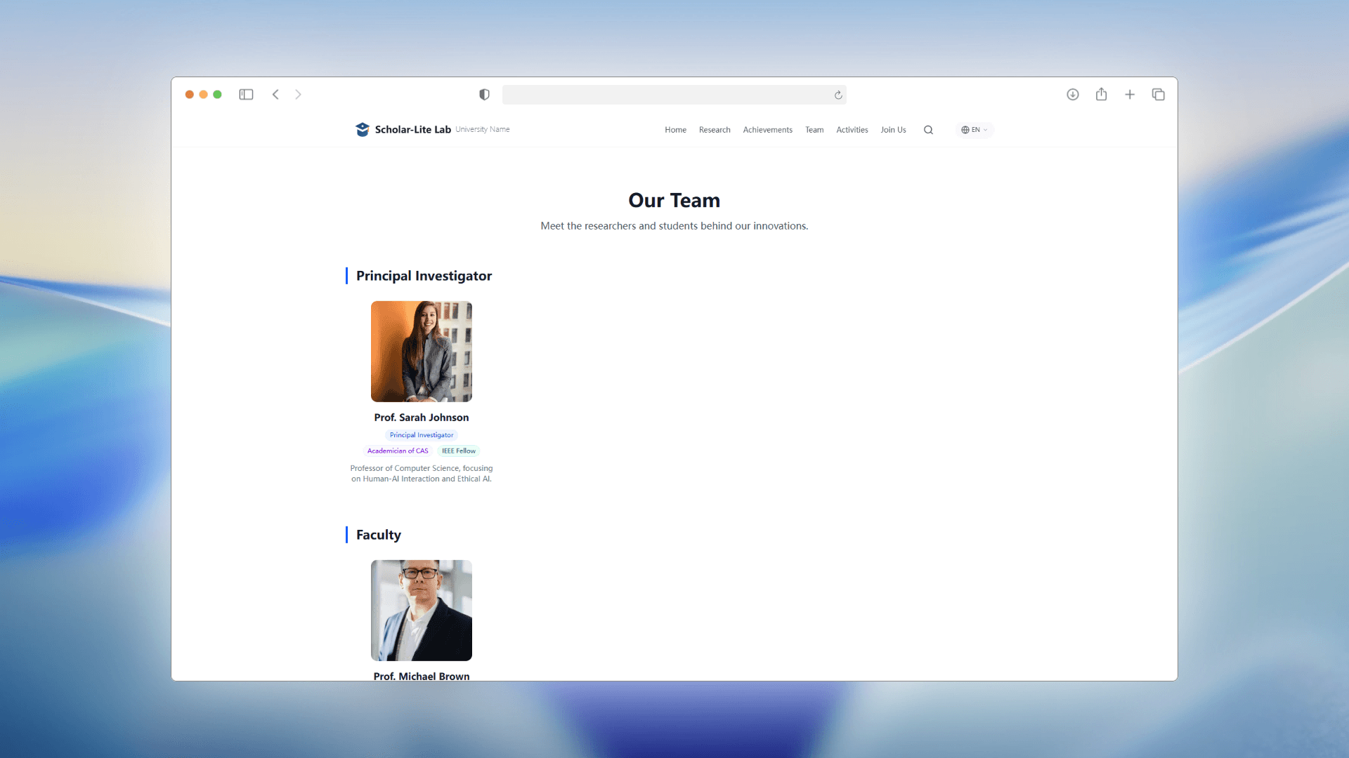Image resolution: width=1349 pixels, height=758 pixels.
Task: Click in the browser address bar
Action: click(x=667, y=95)
